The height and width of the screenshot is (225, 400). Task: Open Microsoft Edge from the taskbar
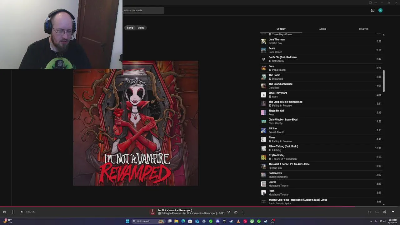183,221
